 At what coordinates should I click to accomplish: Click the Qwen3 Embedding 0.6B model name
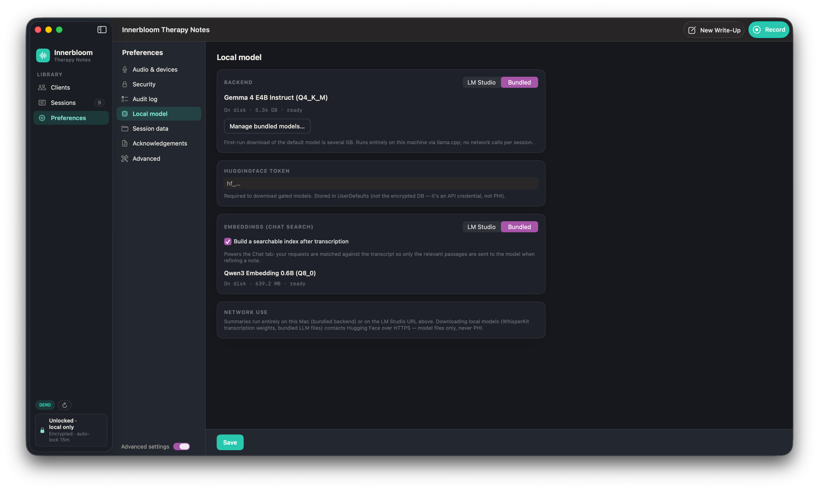pyautogui.click(x=270, y=273)
